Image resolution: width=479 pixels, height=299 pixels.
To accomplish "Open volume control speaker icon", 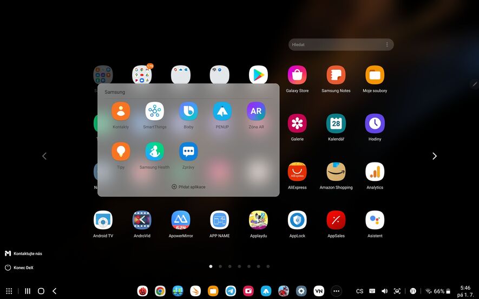I will [385, 291].
